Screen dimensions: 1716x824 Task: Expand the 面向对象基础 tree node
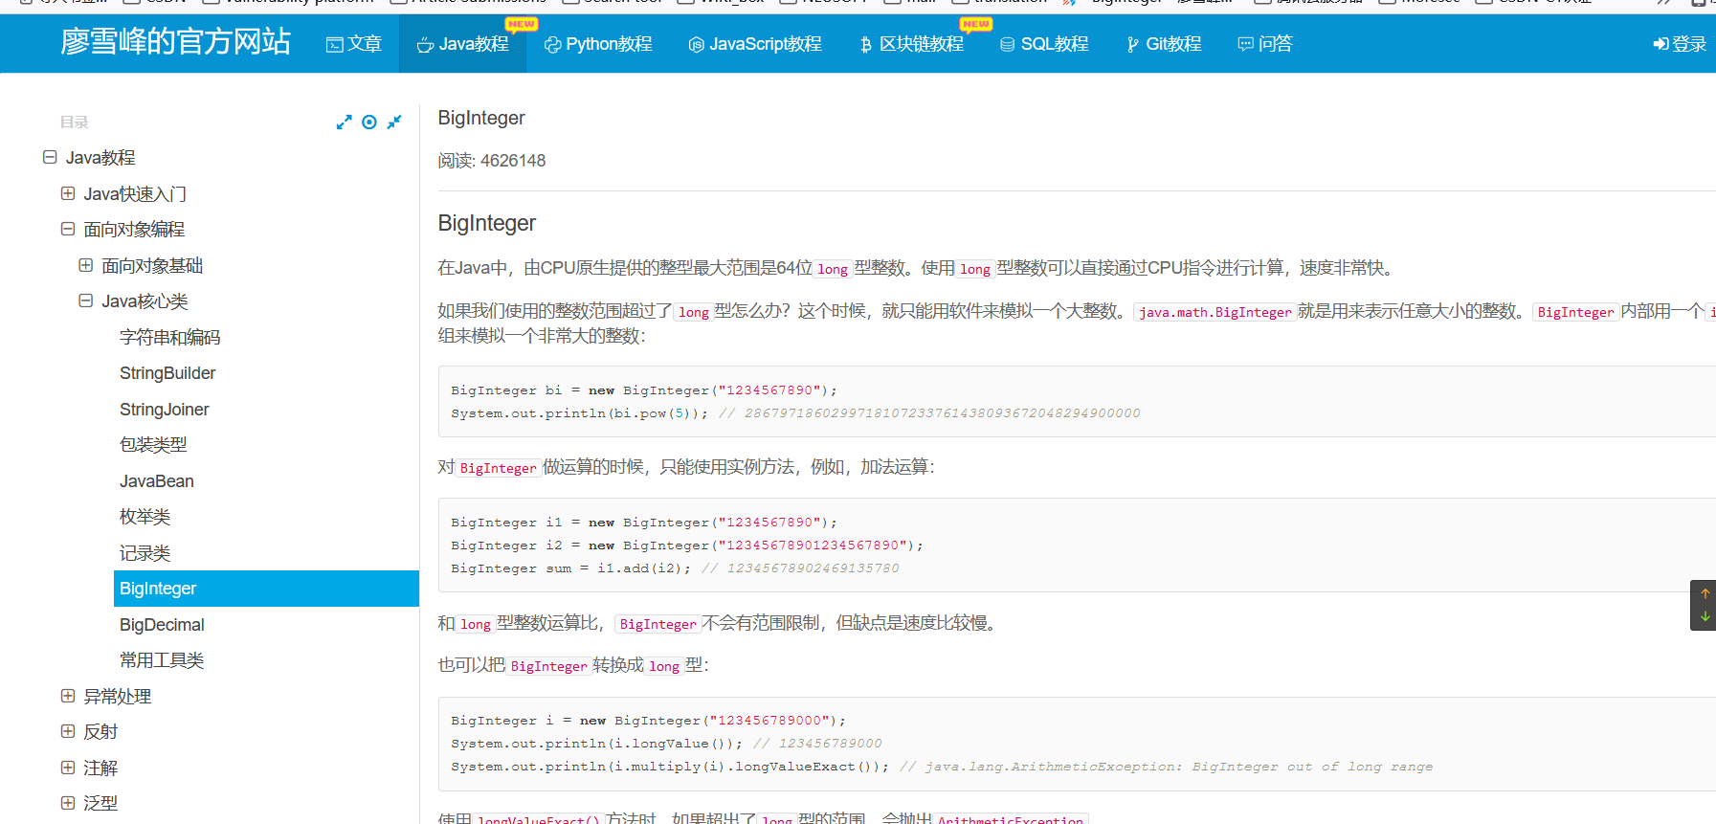click(x=86, y=265)
